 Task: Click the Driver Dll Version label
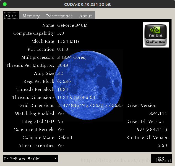(x=145, y=122)
